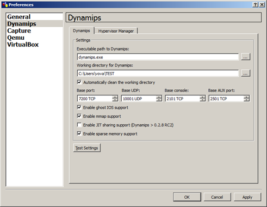Increase the Base port spinner value

point(115,97)
